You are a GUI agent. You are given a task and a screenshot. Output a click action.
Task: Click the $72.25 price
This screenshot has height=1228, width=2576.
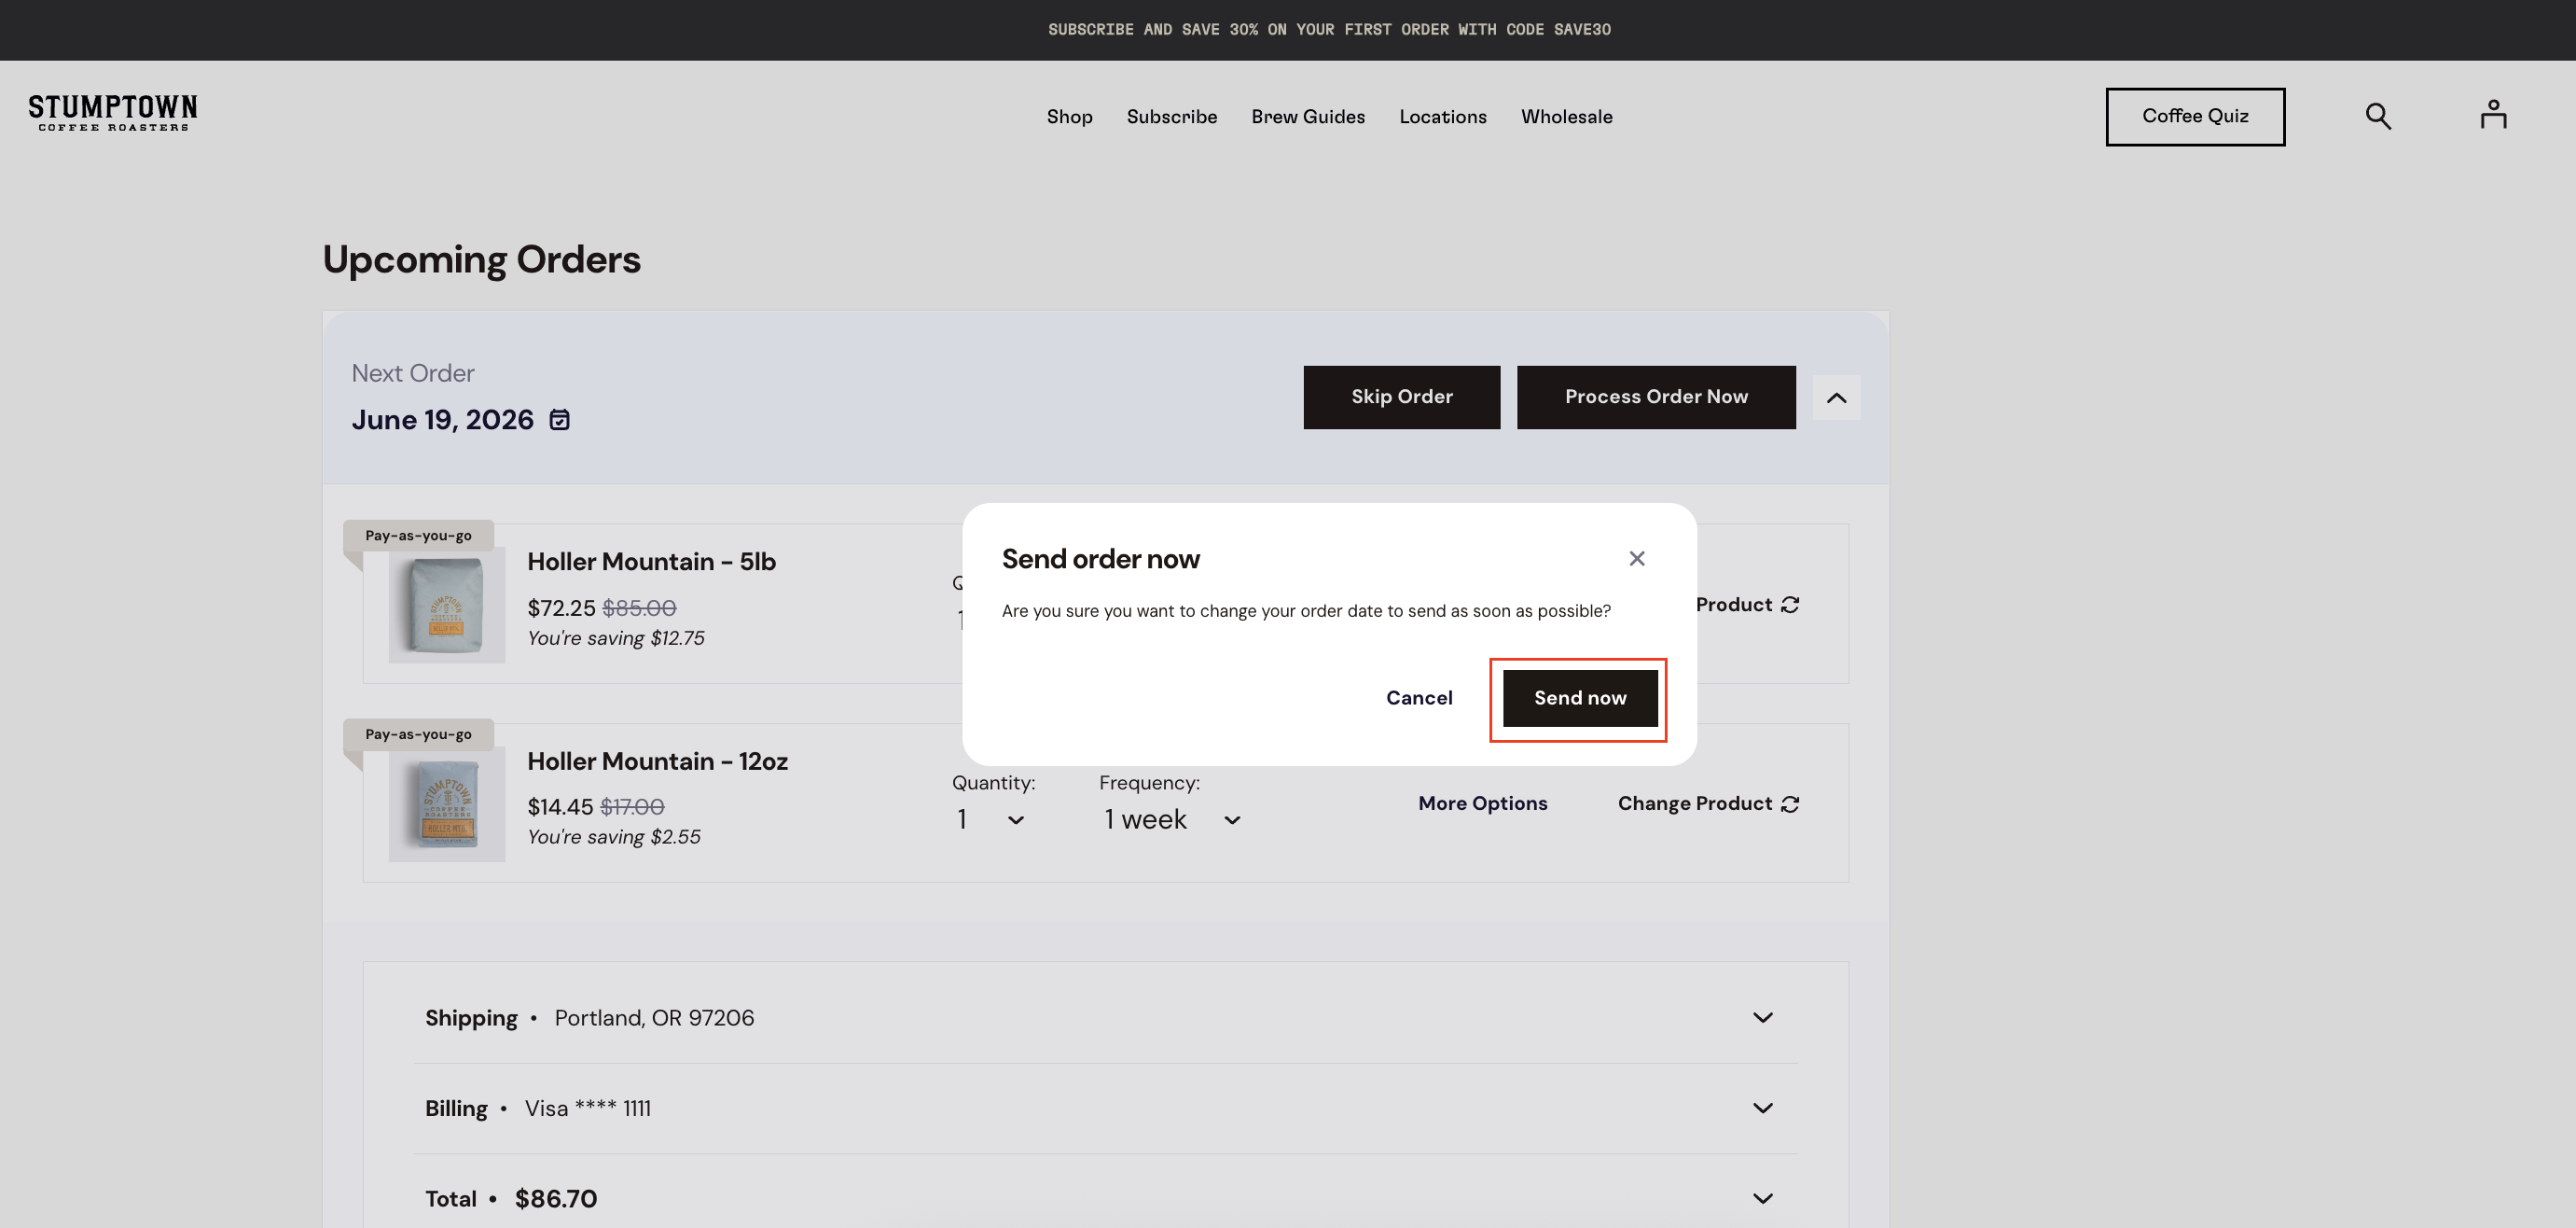[561, 608]
